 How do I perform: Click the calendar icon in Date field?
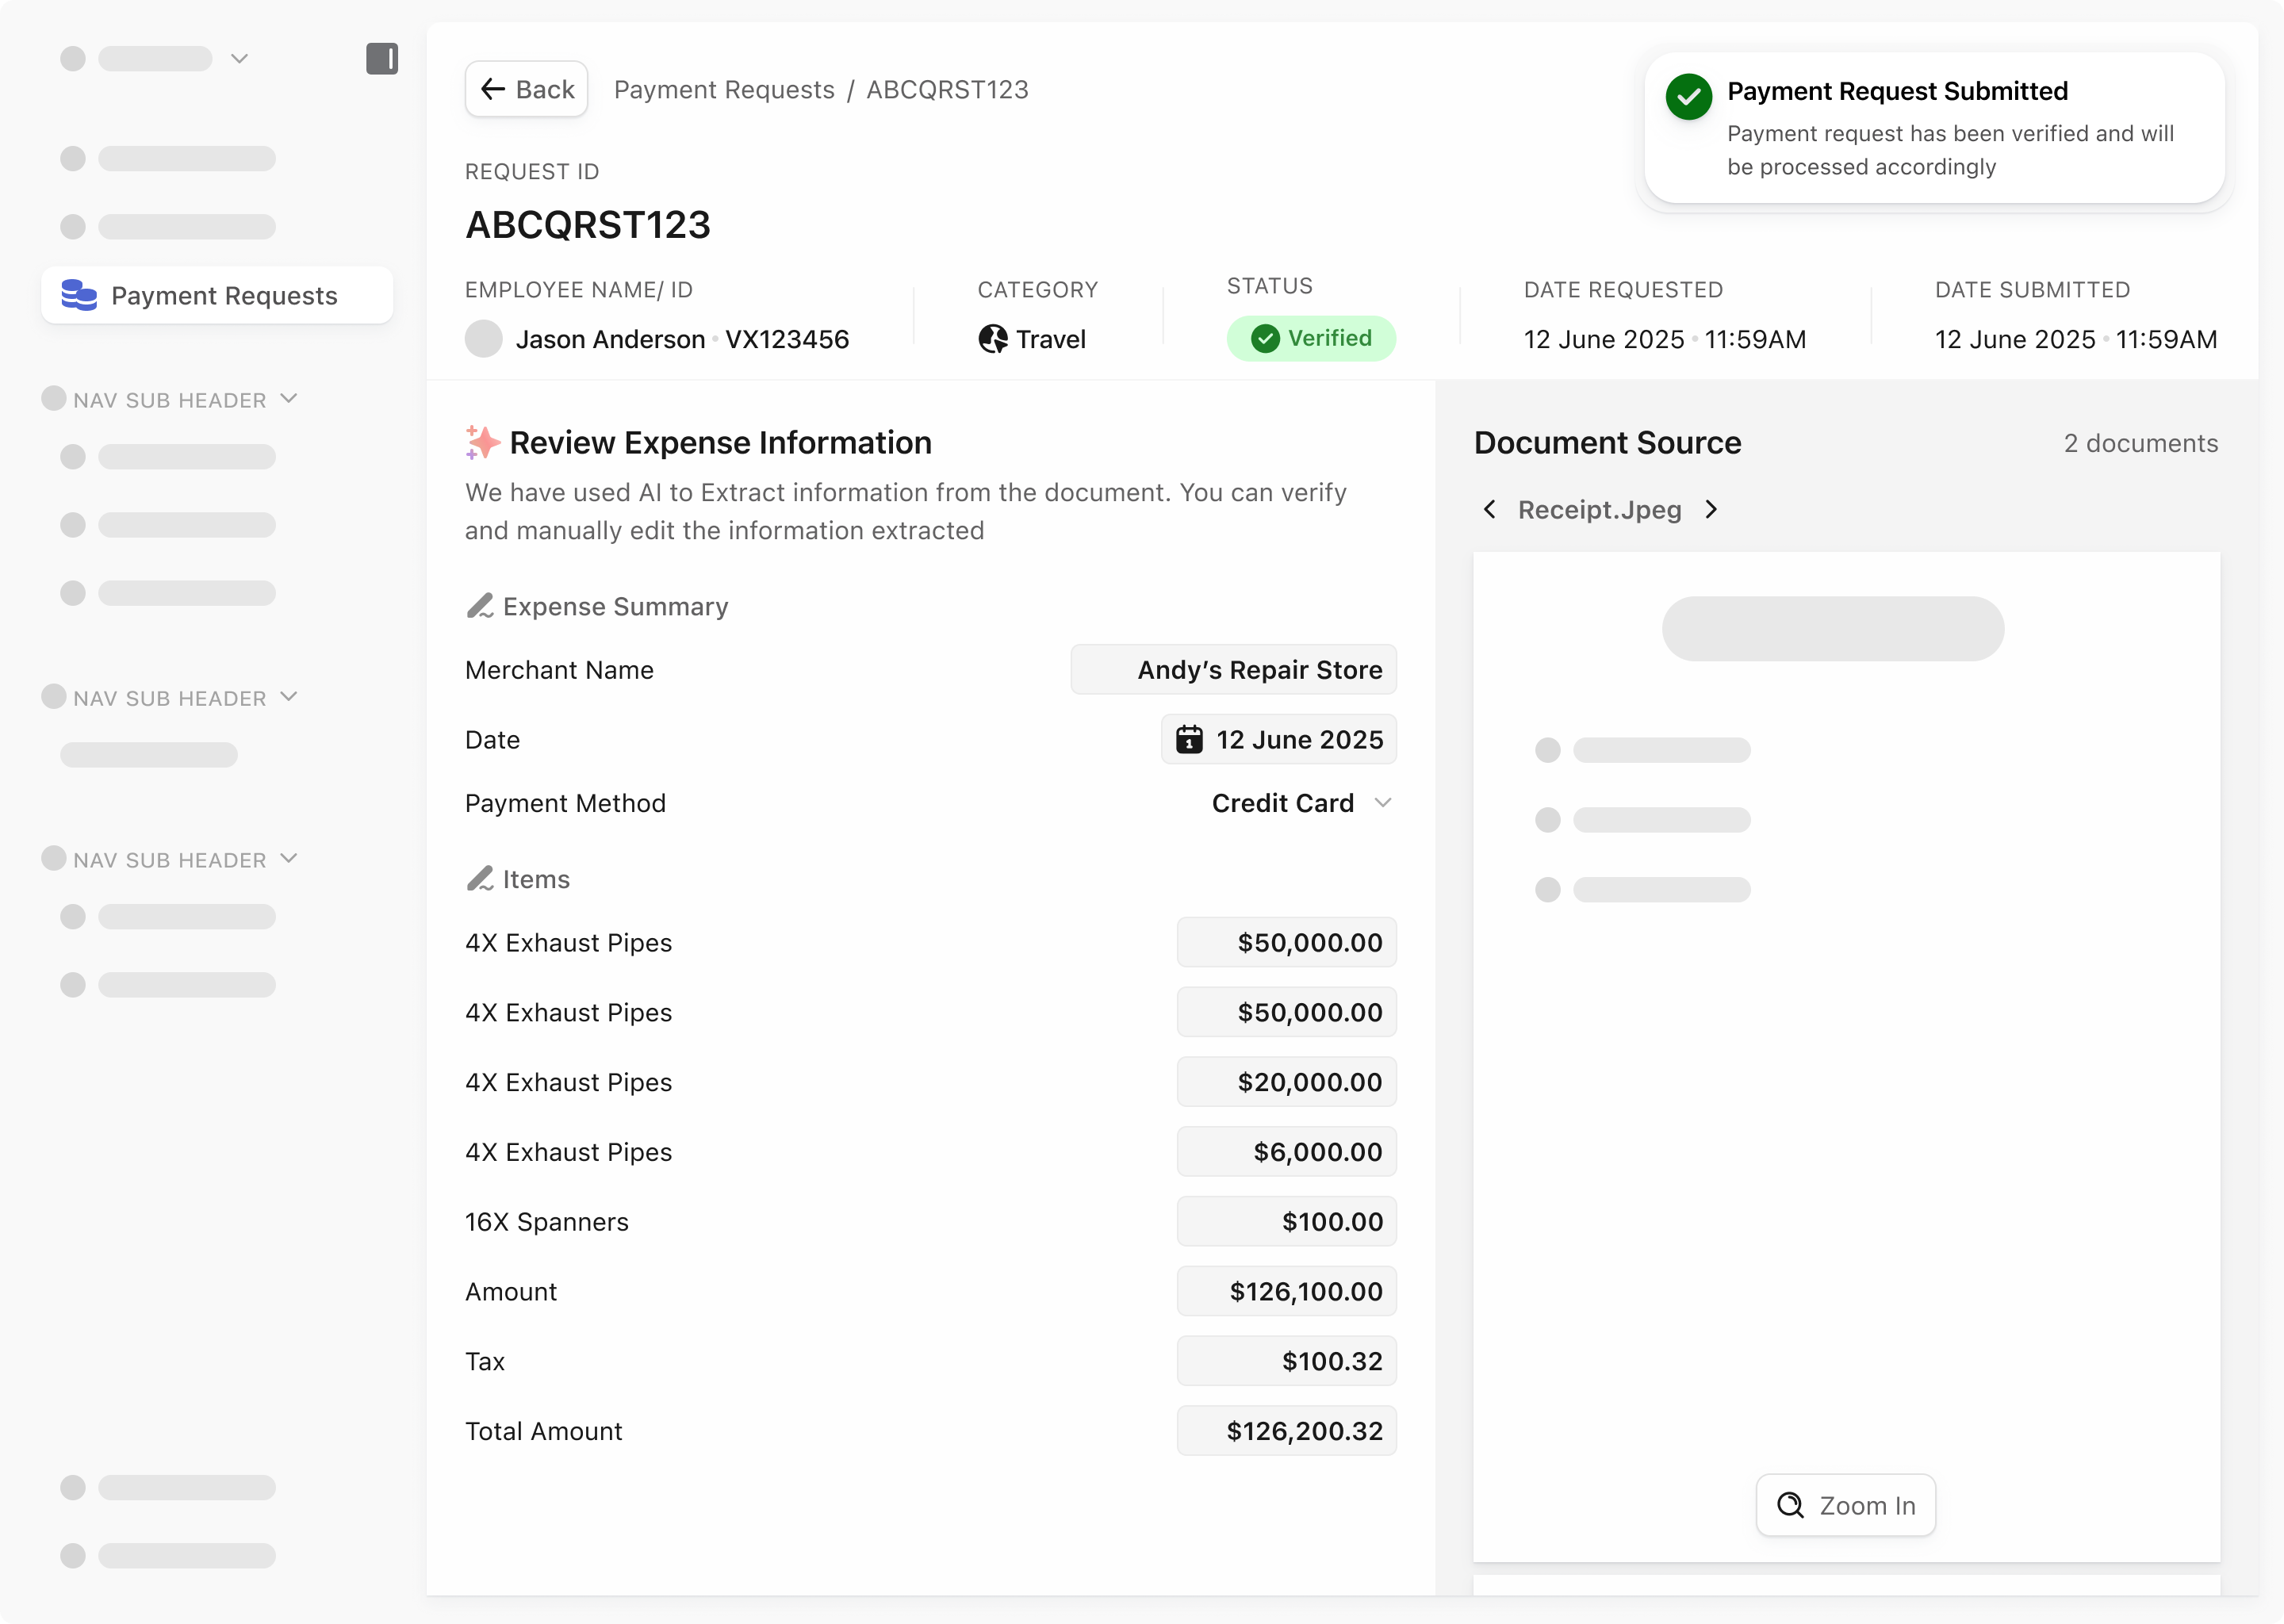[x=1189, y=740]
